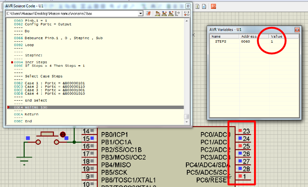Screen dimensions: 308x187
Task: Close the AVR Source Code window
Action: click(188, 6)
